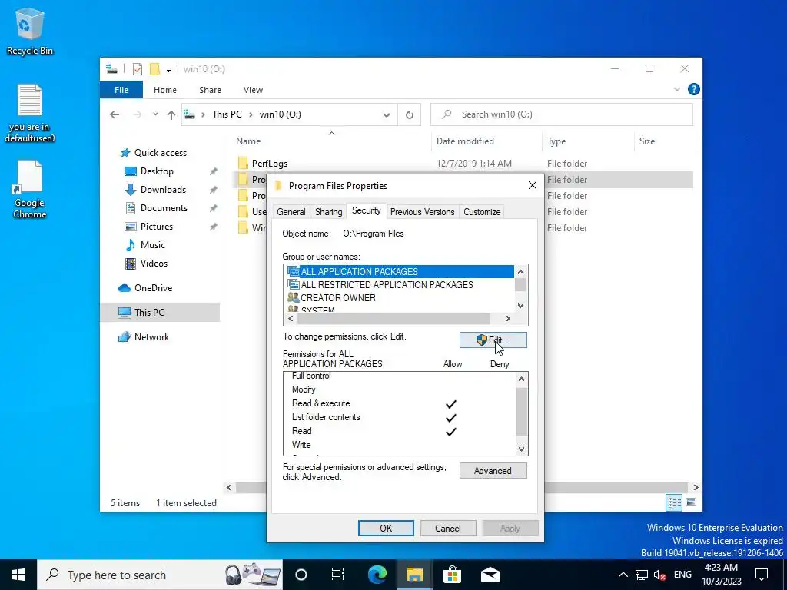Open Explorer help question mark icon
Image resolution: width=787 pixels, height=590 pixels.
point(694,89)
